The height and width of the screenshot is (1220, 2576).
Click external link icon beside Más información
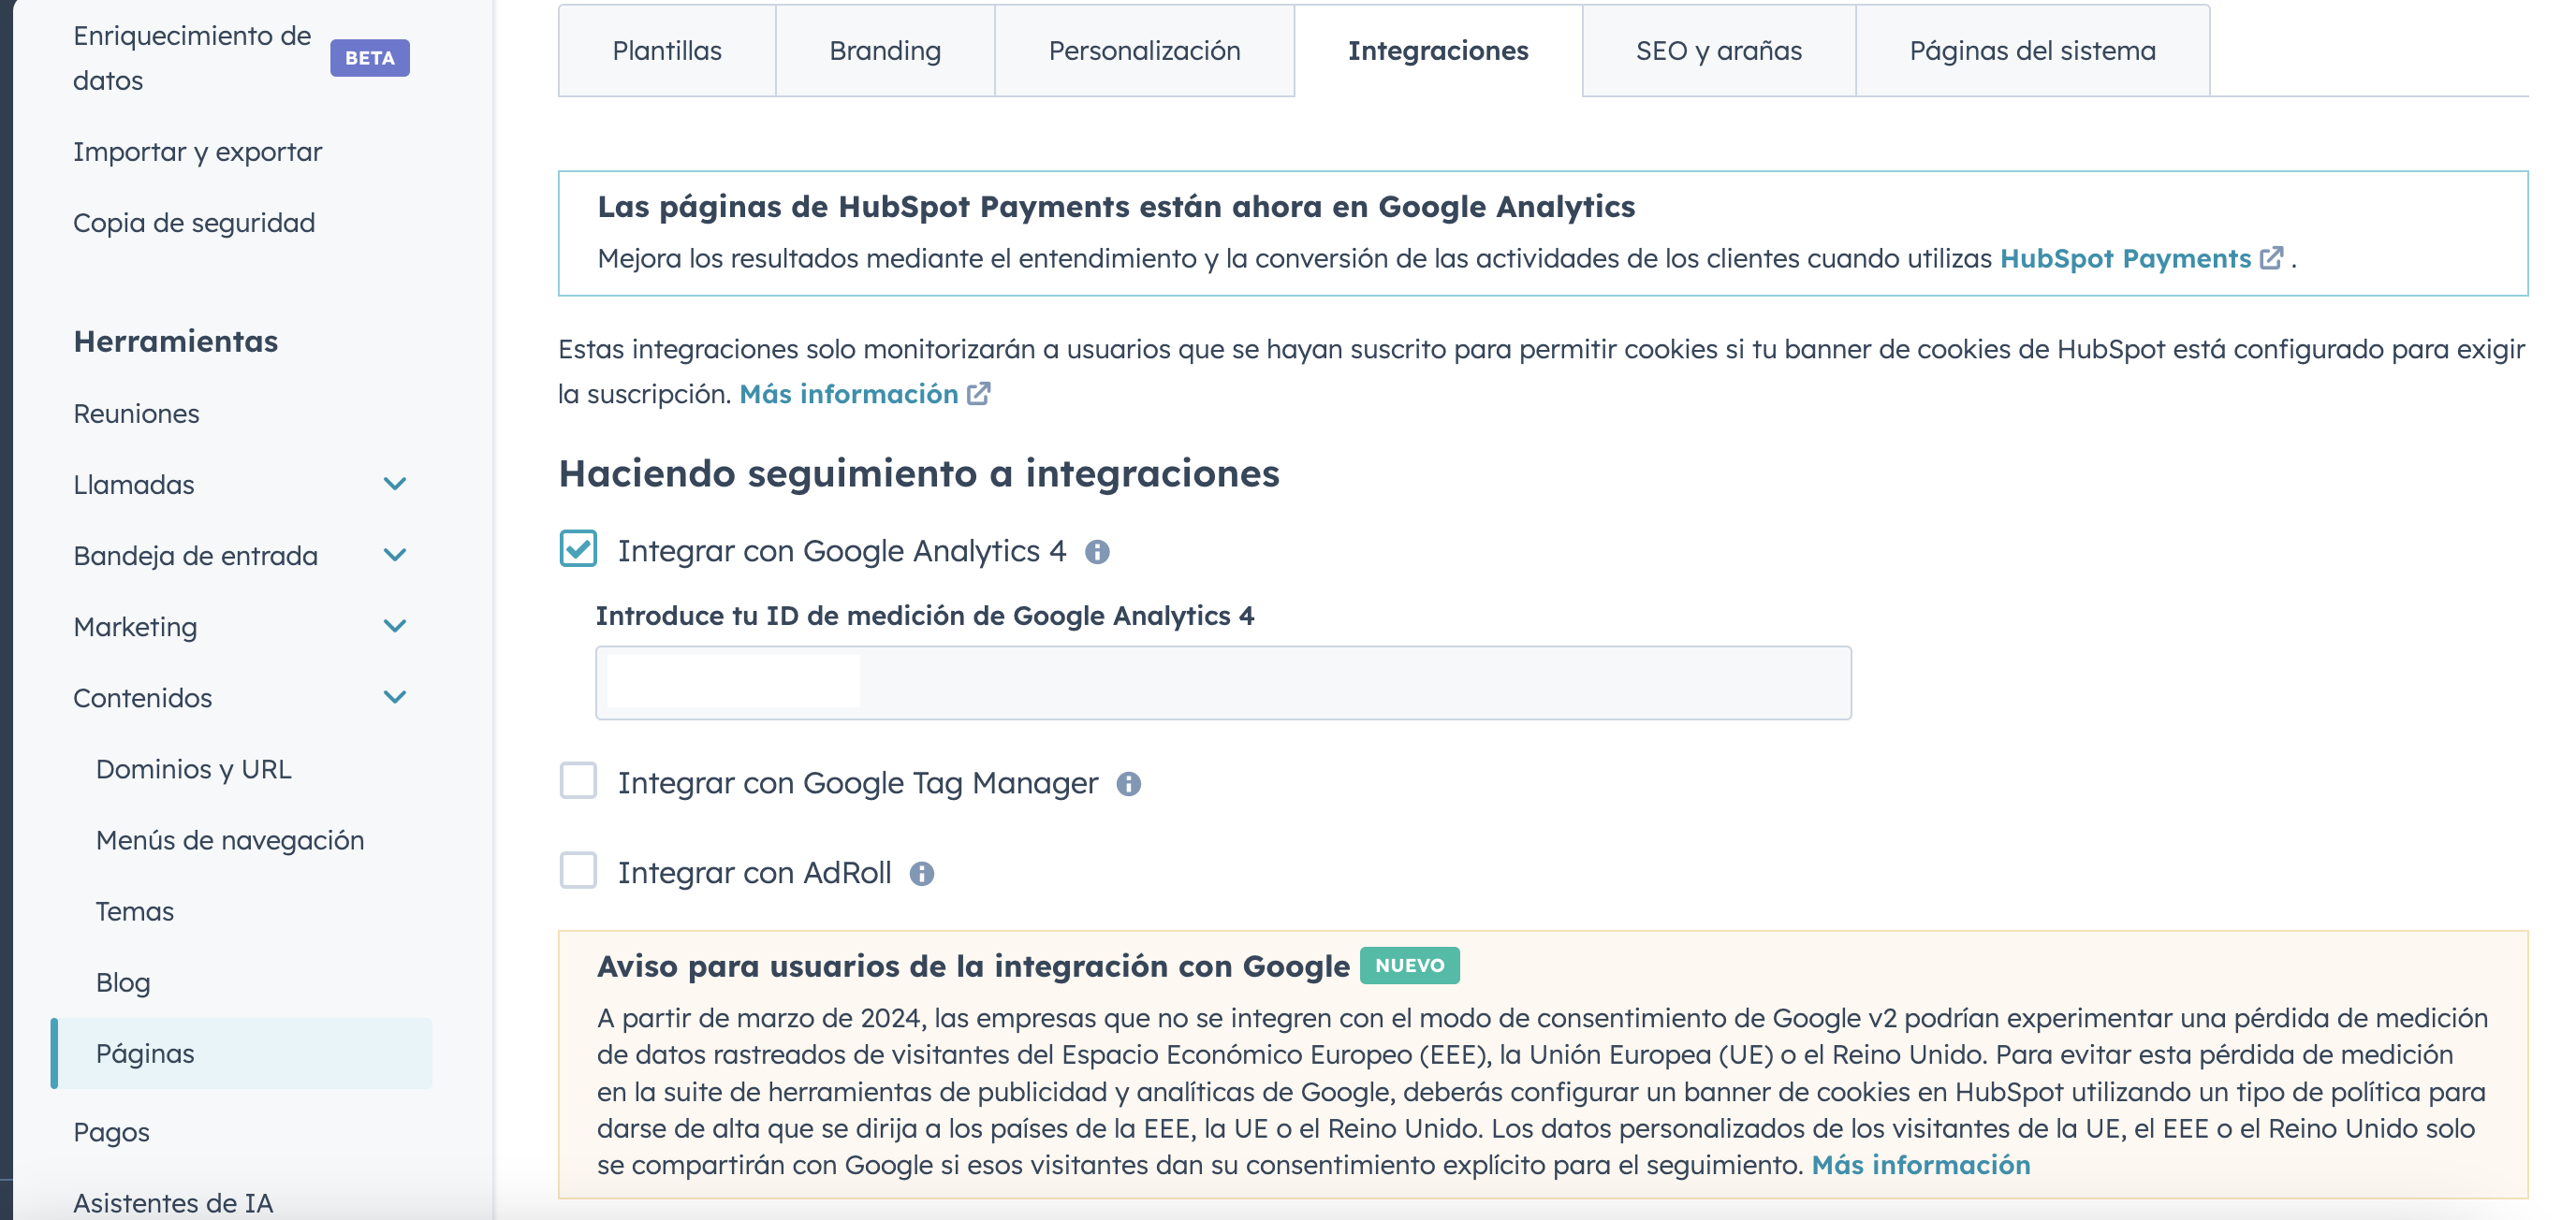coord(978,394)
